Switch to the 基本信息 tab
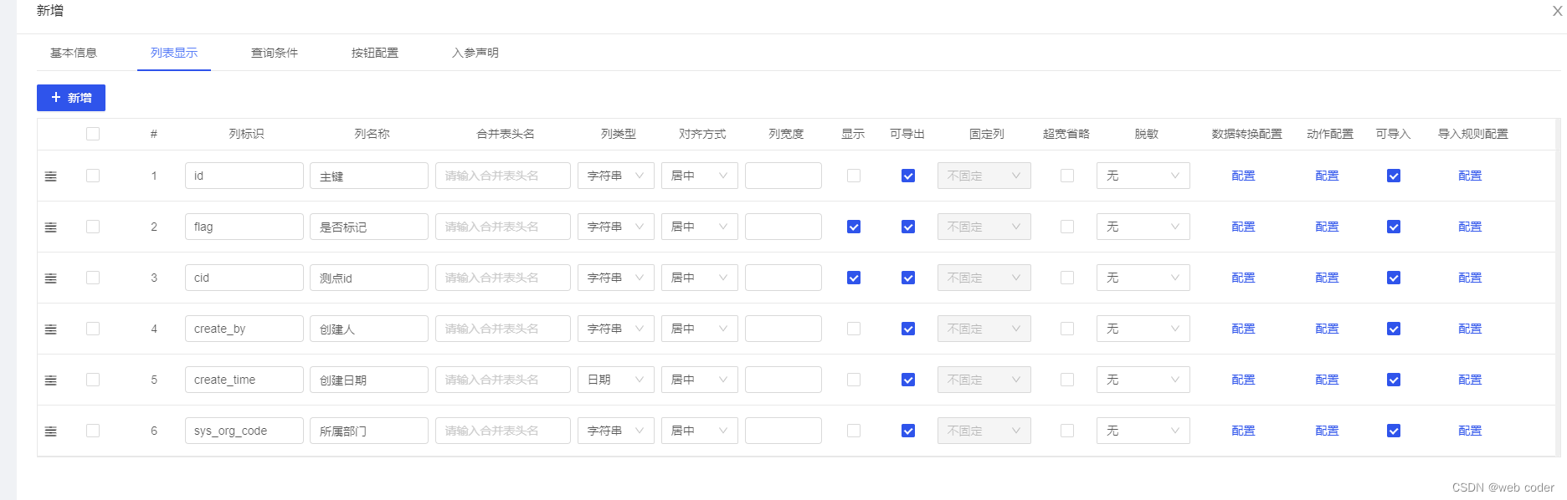Image resolution: width=1567 pixels, height=500 pixels. [x=74, y=53]
